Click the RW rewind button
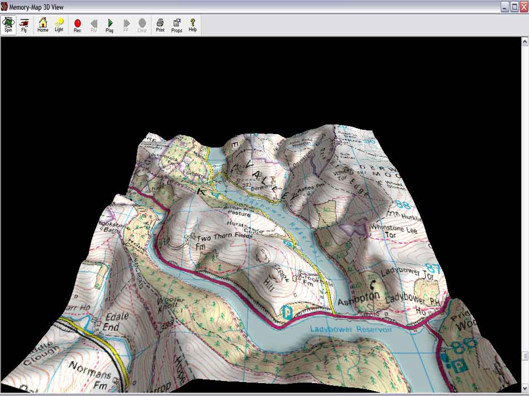 click(x=94, y=25)
